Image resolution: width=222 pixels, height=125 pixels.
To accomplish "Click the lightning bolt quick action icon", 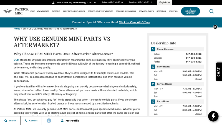I will click(x=213, y=116).
